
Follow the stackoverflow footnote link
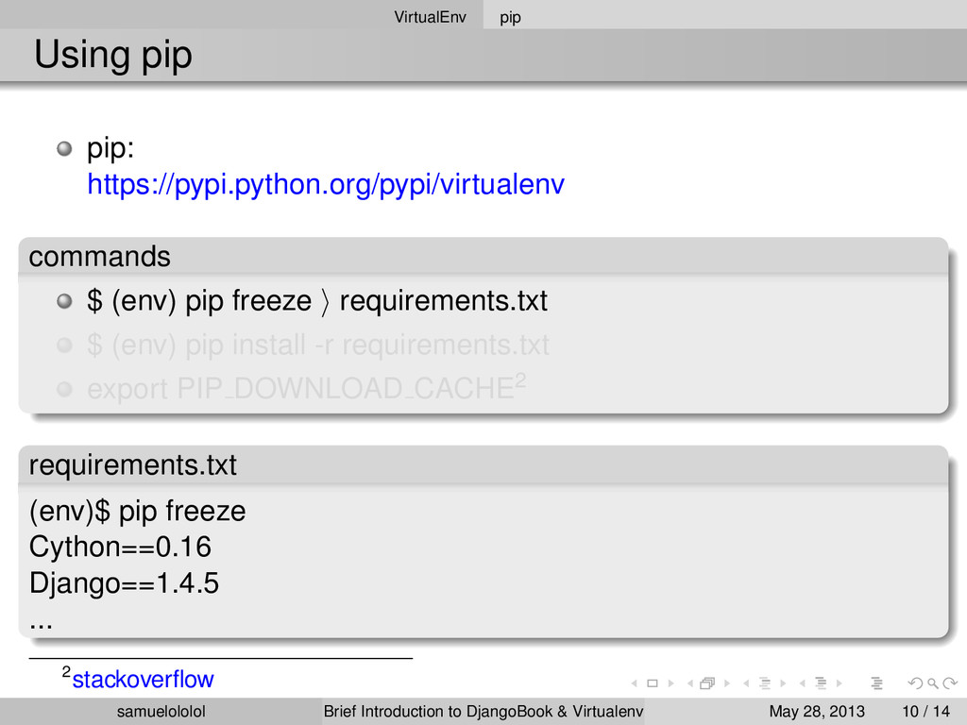[143, 679]
